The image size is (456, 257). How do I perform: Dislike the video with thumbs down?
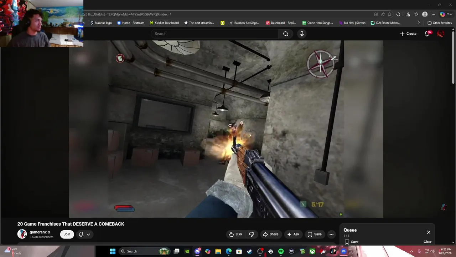[x=252, y=234]
